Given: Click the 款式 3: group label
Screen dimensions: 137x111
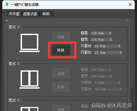Looking at the screenshot, I should click(15, 100).
